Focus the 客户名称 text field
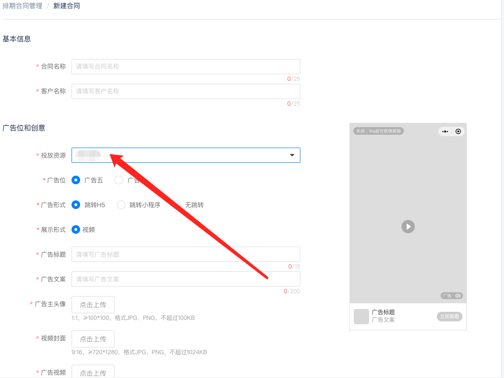Image resolution: width=504 pixels, height=378 pixels. [x=186, y=91]
